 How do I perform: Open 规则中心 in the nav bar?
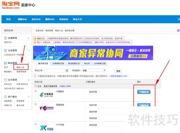coord(22,19)
